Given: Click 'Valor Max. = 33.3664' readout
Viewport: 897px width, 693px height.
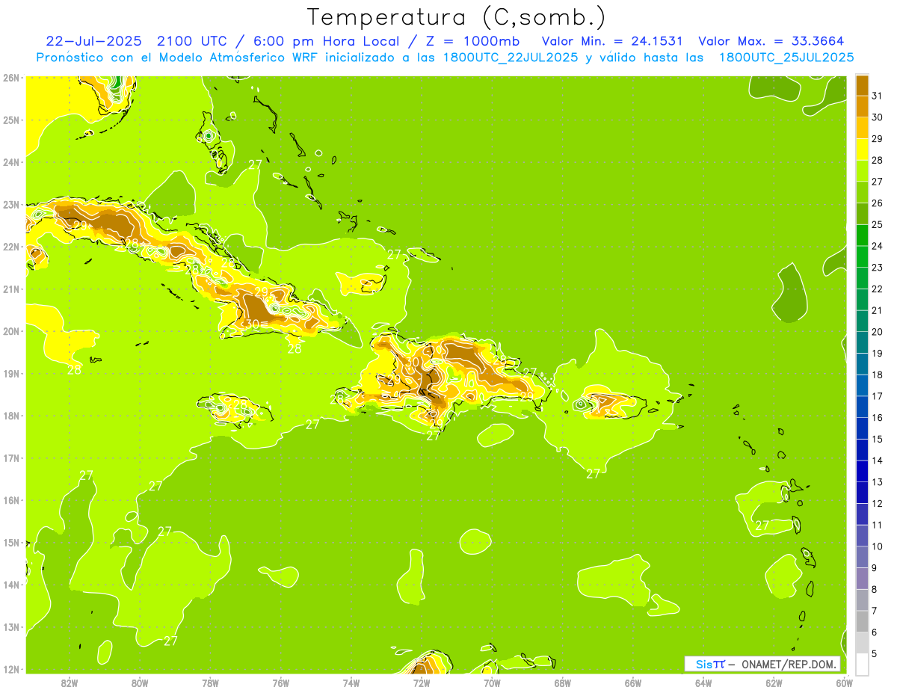Looking at the screenshot, I should coord(771,40).
